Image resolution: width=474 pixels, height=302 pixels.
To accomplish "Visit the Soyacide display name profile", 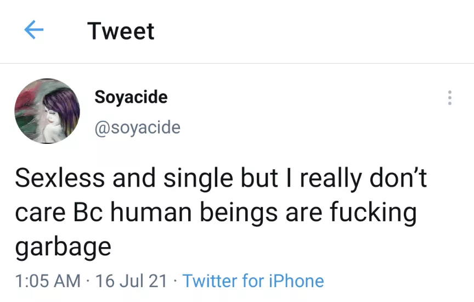I will (x=131, y=97).
